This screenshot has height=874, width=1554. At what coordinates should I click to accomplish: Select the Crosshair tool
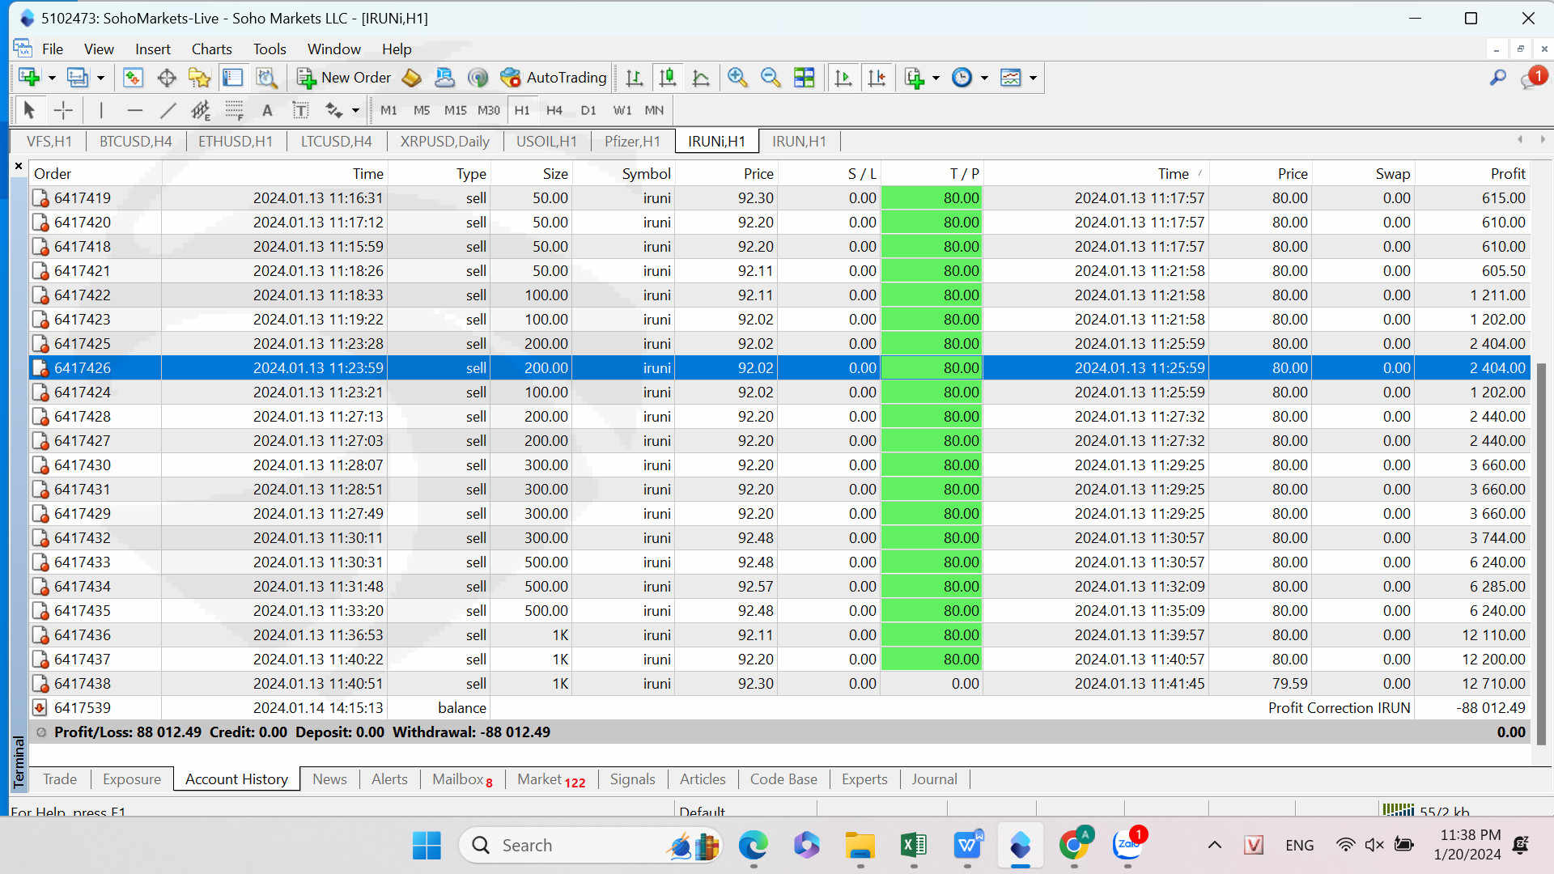[63, 110]
